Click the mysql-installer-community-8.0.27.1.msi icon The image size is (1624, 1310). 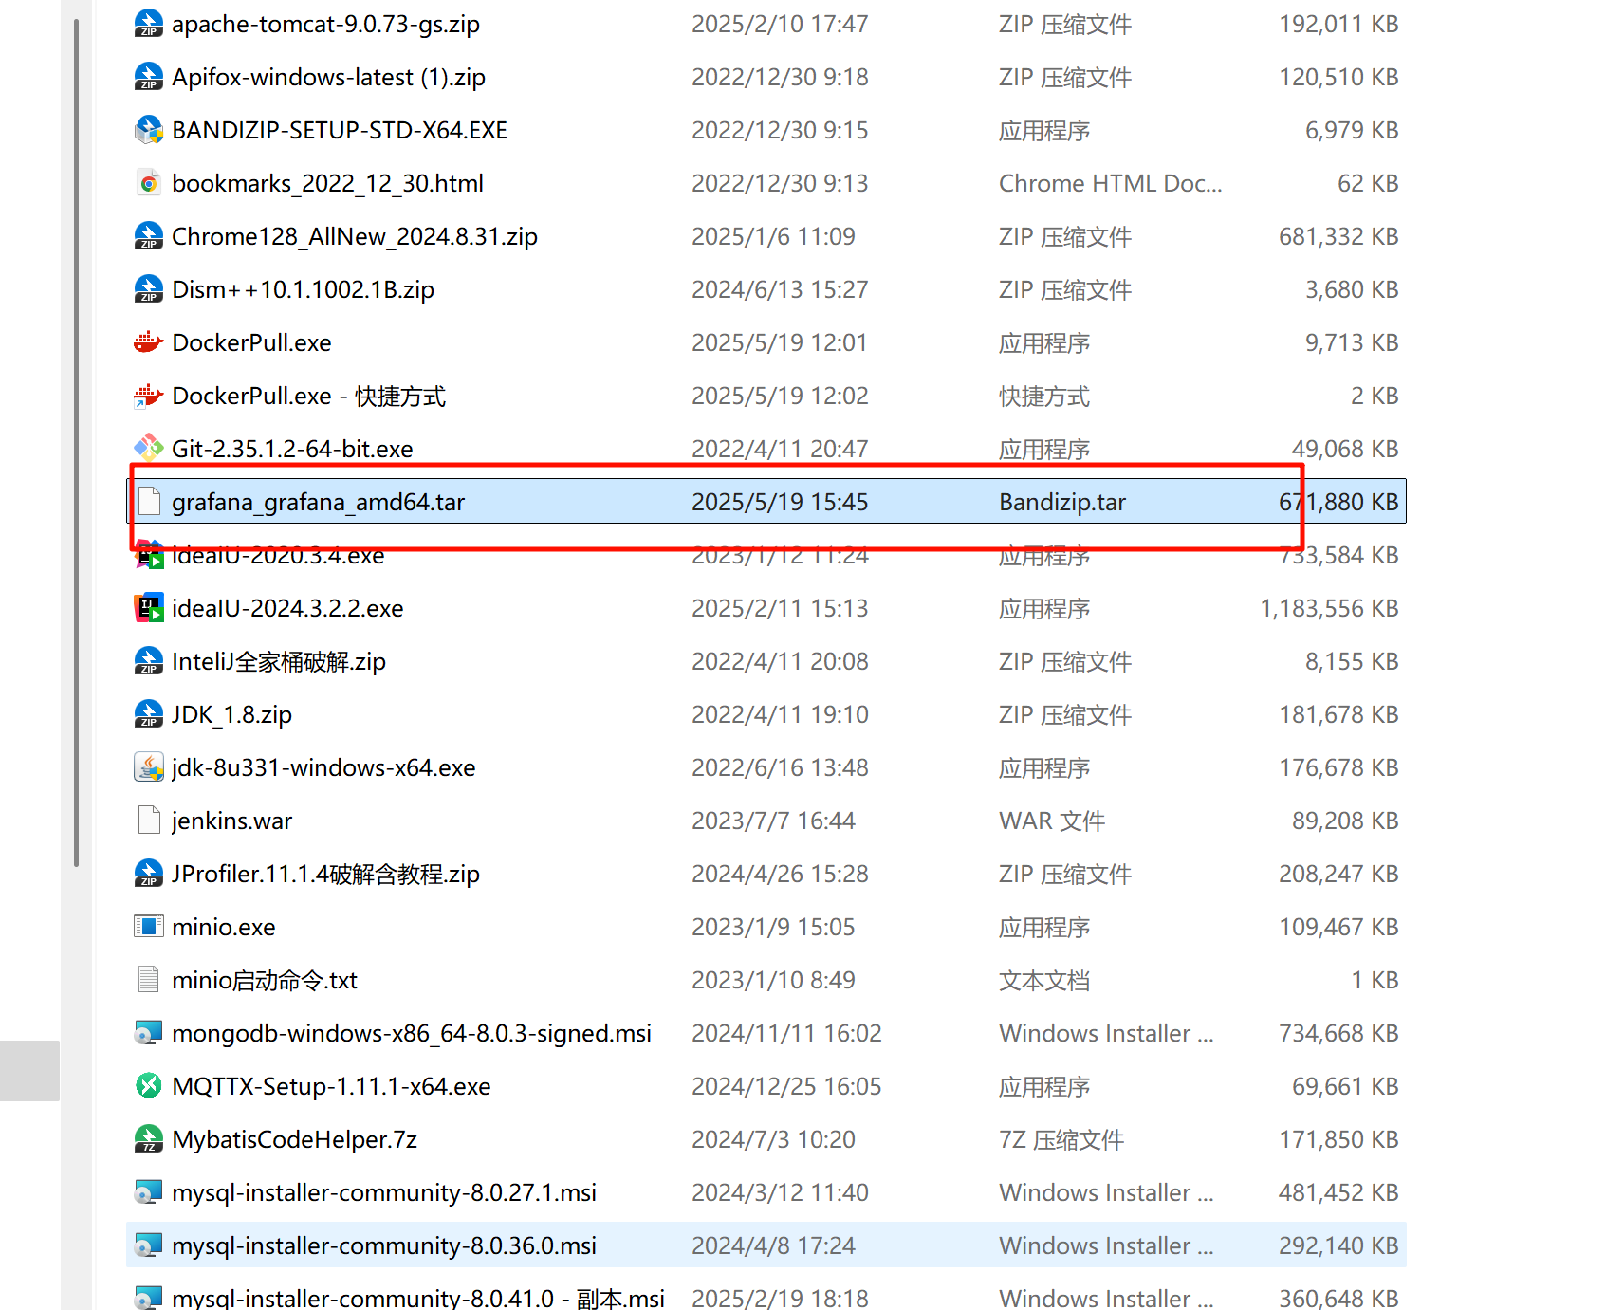(149, 1192)
